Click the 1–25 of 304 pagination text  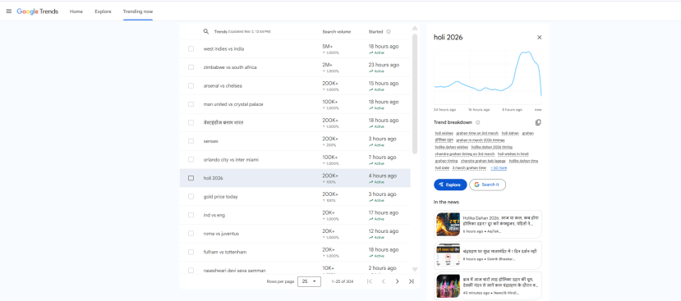(x=343, y=281)
